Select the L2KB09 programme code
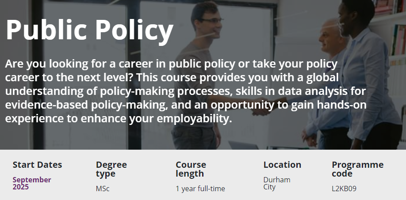Viewport: 406px width, 200px height. [344, 189]
